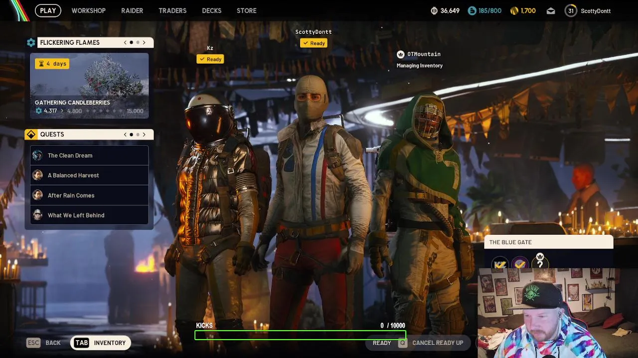Open the mail inbox envelope icon
The height and width of the screenshot is (358, 638).
551,11
